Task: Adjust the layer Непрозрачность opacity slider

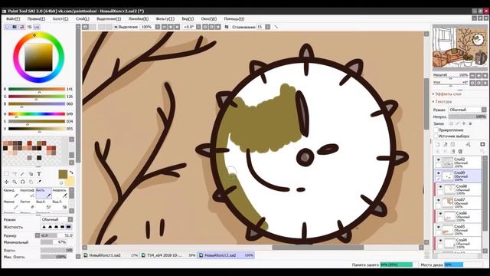Action: tap(468, 117)
